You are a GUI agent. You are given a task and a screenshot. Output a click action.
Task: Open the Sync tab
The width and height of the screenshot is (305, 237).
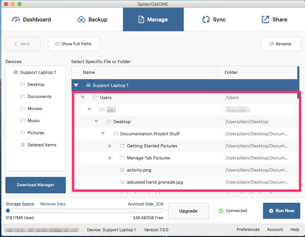(x=214, y=19)
